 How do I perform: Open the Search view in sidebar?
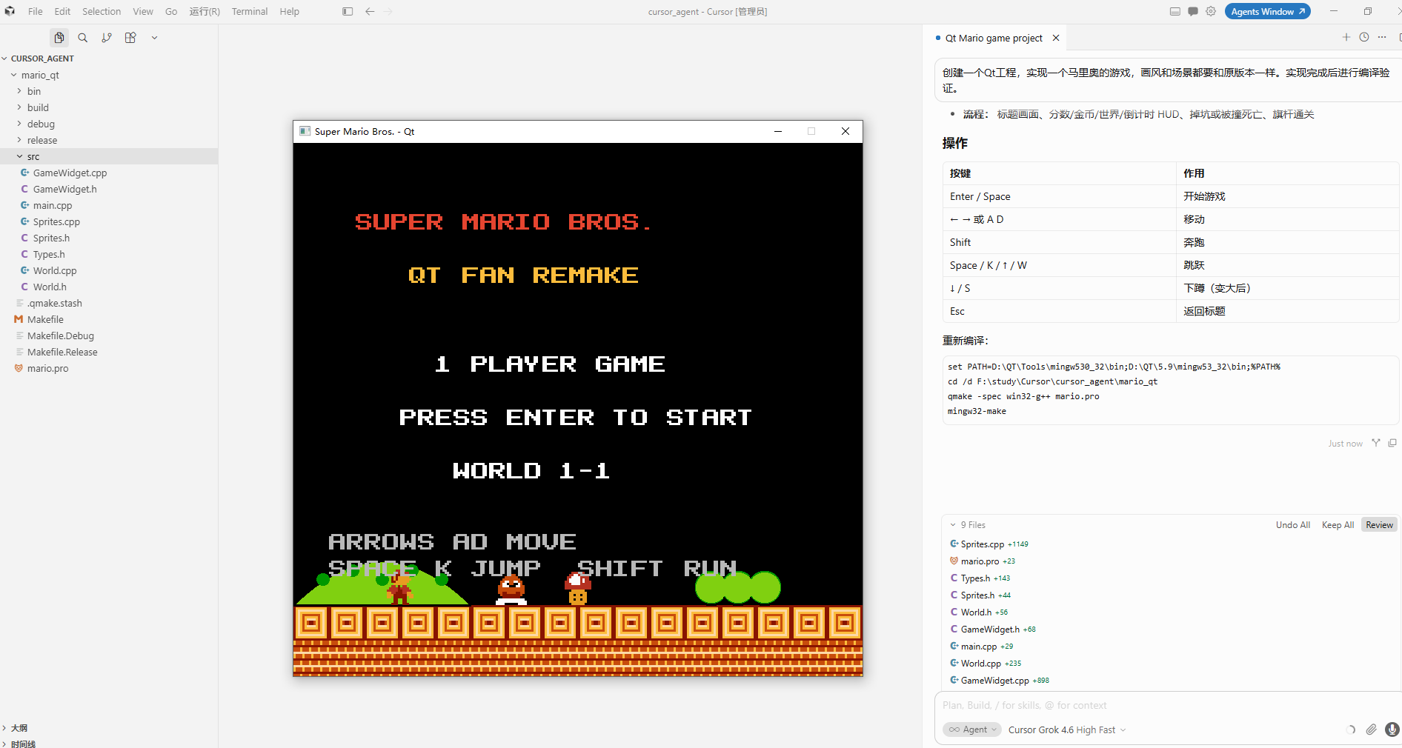(83, 38)
